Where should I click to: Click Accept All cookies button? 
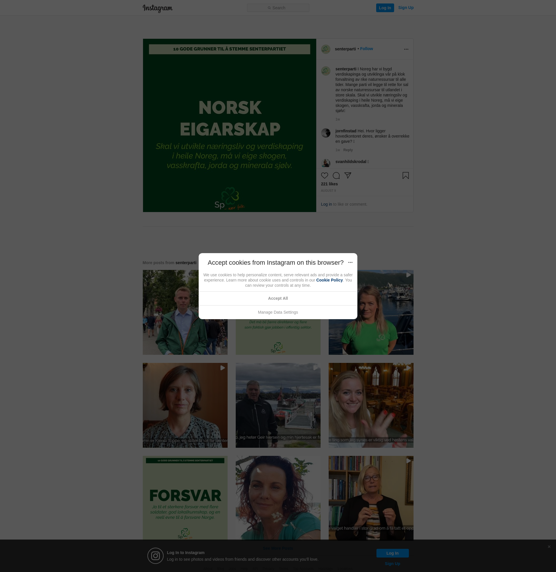(278, 298)
